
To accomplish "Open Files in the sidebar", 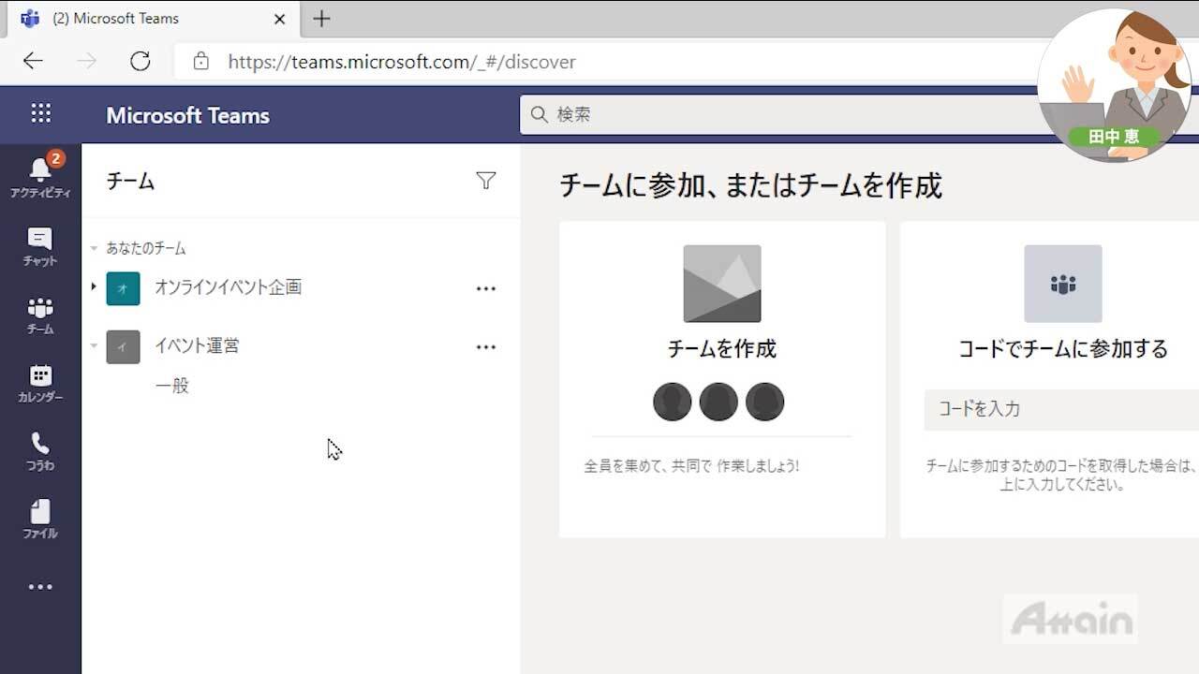I will (40, 519).
